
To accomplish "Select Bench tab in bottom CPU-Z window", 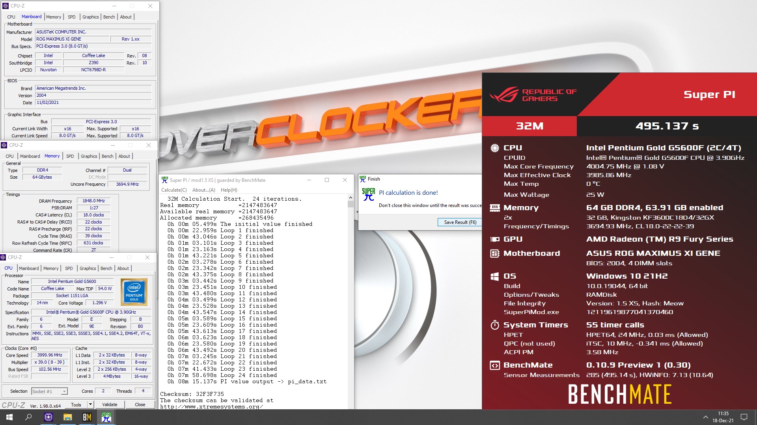I will pos(106,268).
